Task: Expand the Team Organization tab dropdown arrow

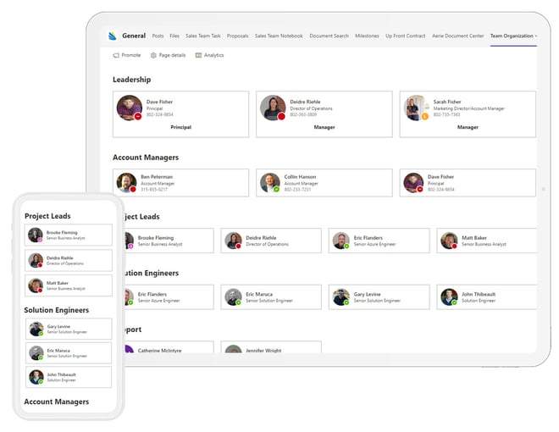Action: coord(536,36)
